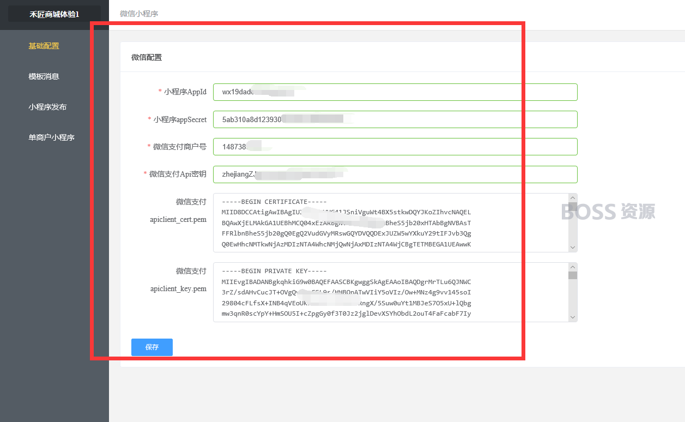Click the apiclient_key.pem scrollbar thumb
This screenshot has width=685, height=422.
tap(573, 275)
